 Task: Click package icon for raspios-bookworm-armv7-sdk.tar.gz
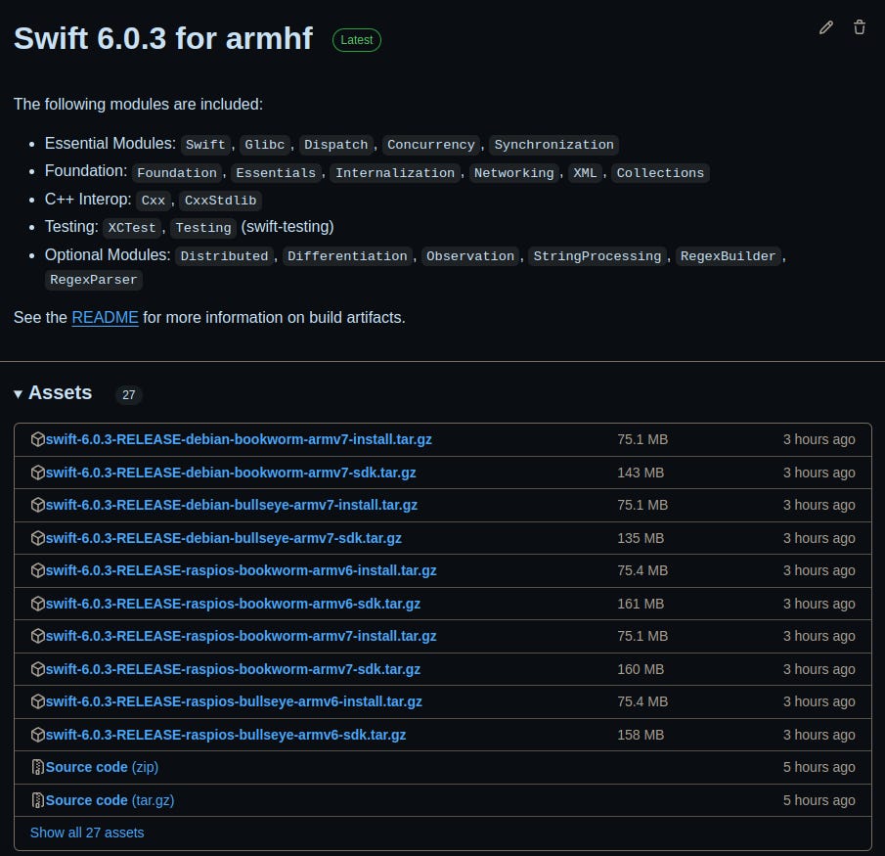[38, 669]
